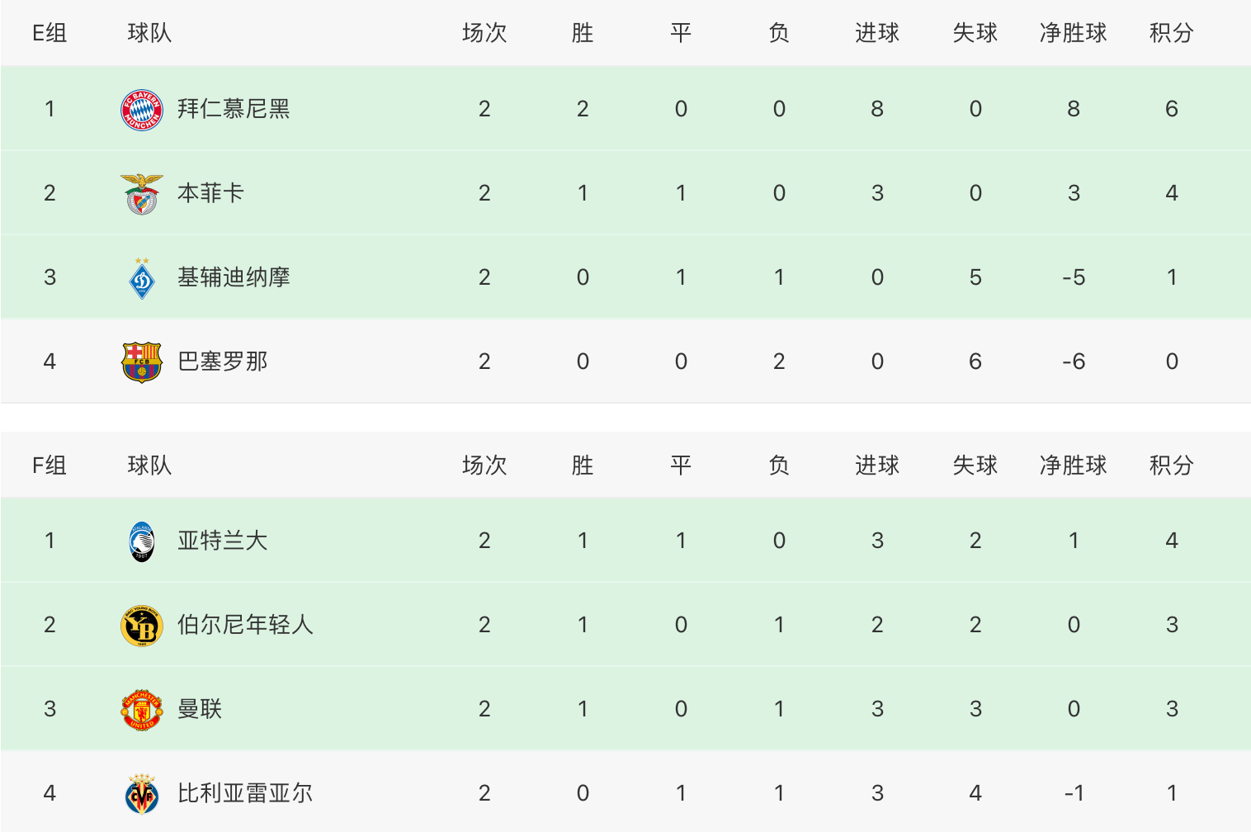Click the 净胜球 column header in F组
1251x832 pixels.
(1074, 466)
